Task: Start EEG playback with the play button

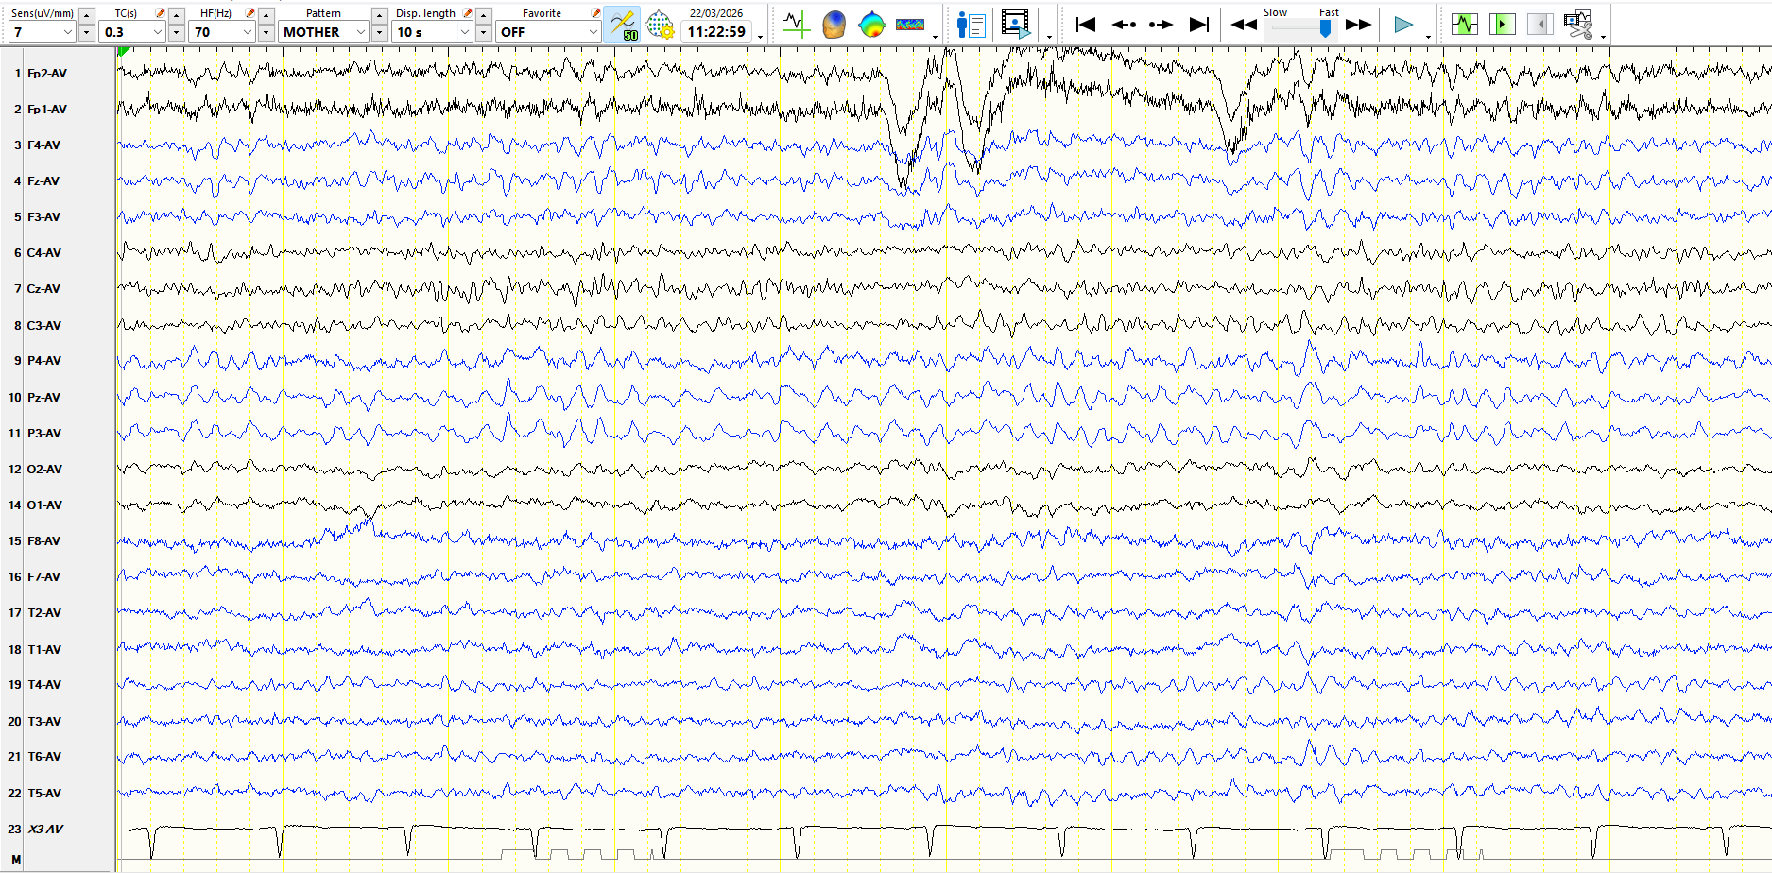Action: pos(1403,25)
